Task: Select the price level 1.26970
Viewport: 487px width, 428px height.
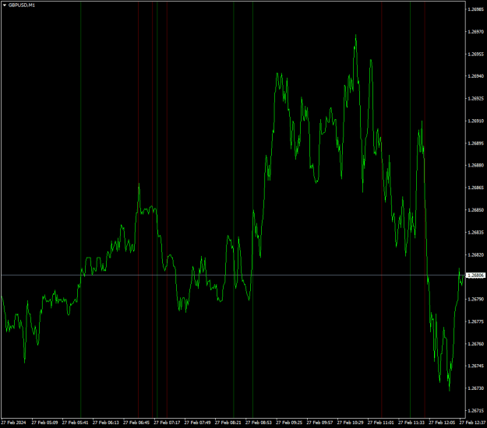Action: [x=475, y=32]
